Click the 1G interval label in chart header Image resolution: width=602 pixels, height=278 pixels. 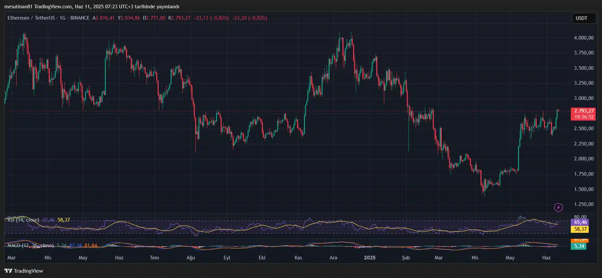click(62, 18)
